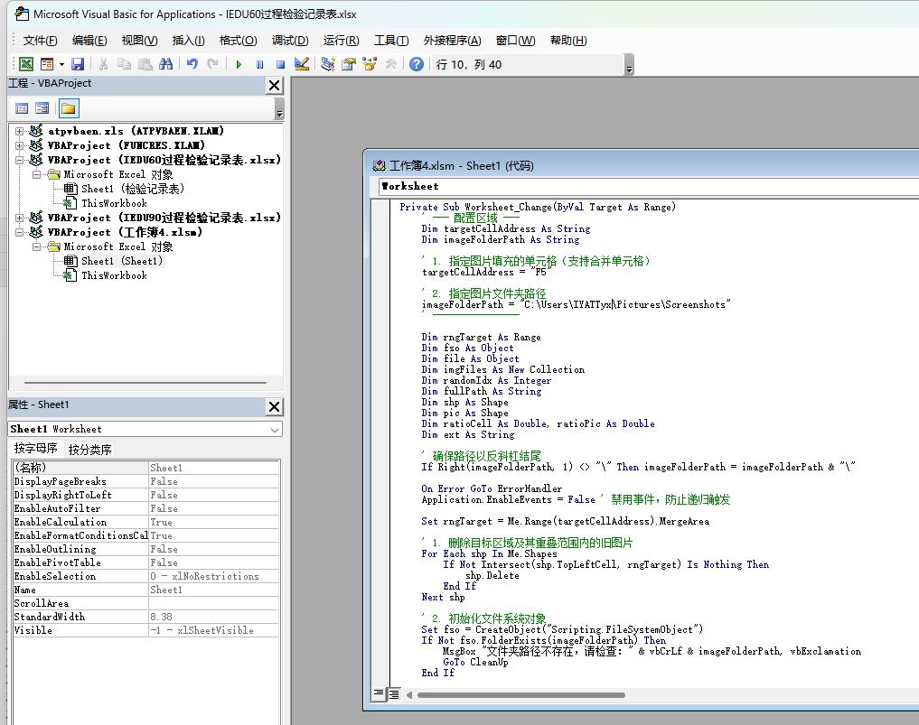This screenshot has height=725, width=919.
Task: Switch to Full Module View button
Action: [x=394, y=693]
